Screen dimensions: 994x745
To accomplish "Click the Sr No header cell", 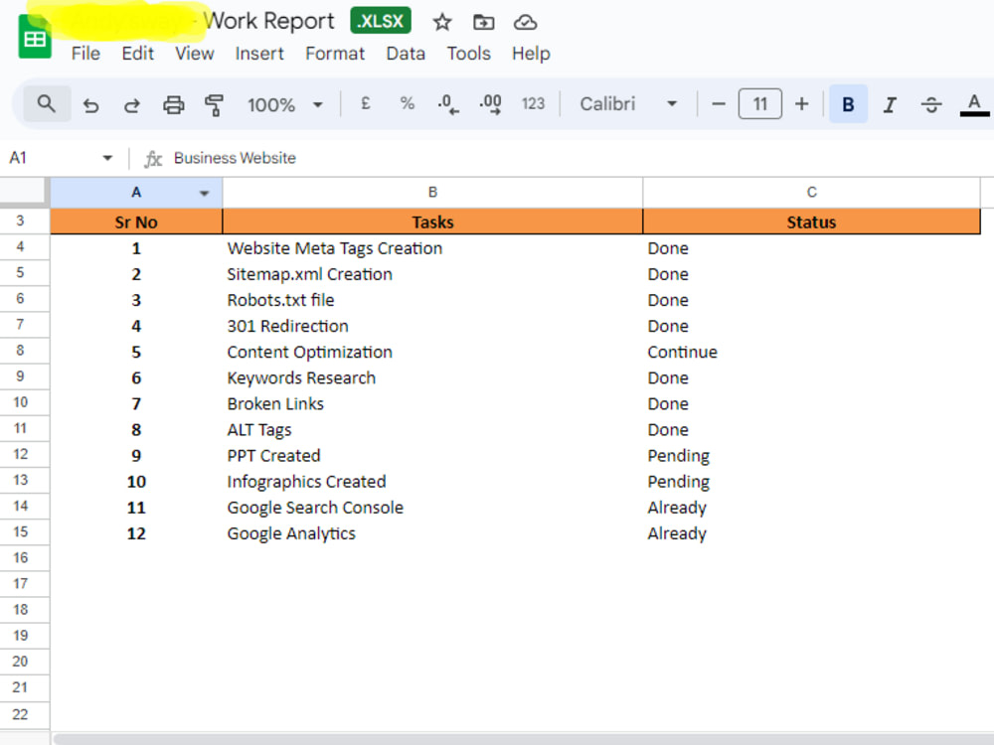I will pyautogui.click(x=136, y=223).
